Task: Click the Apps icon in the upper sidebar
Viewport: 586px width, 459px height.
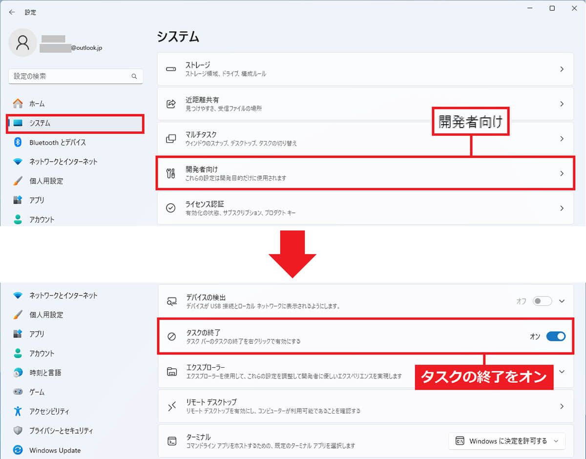Action: pyautogui.click(x=18, y=200)
